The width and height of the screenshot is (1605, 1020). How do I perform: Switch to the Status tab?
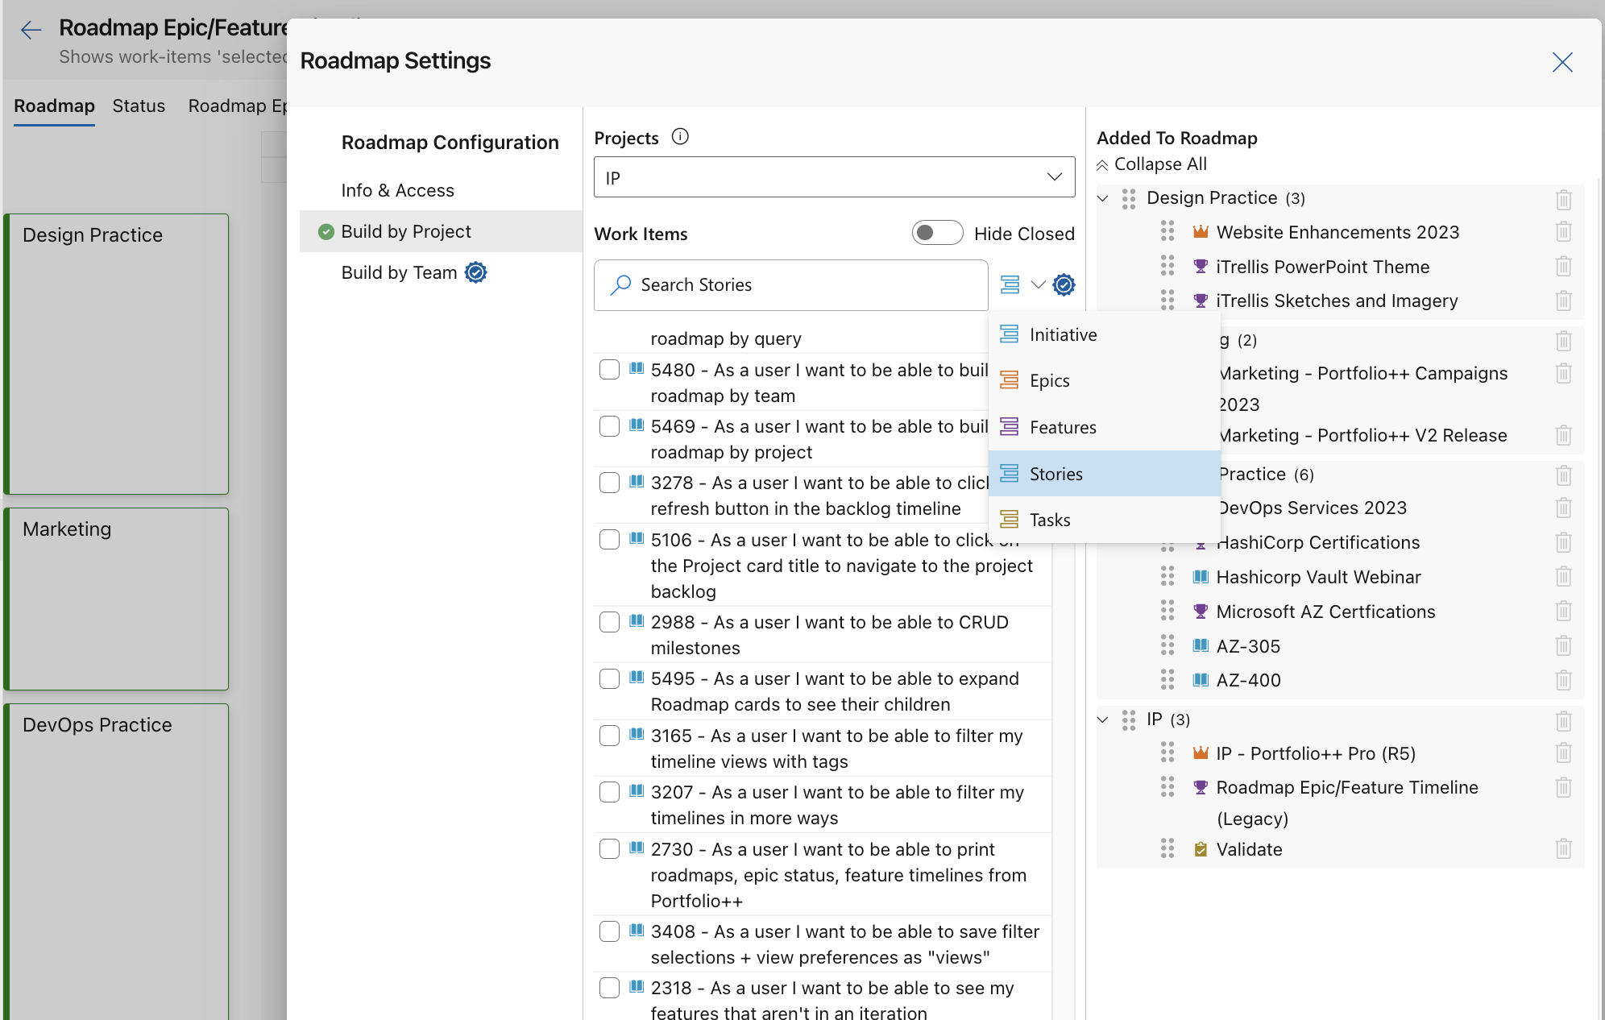pos(139,106)
